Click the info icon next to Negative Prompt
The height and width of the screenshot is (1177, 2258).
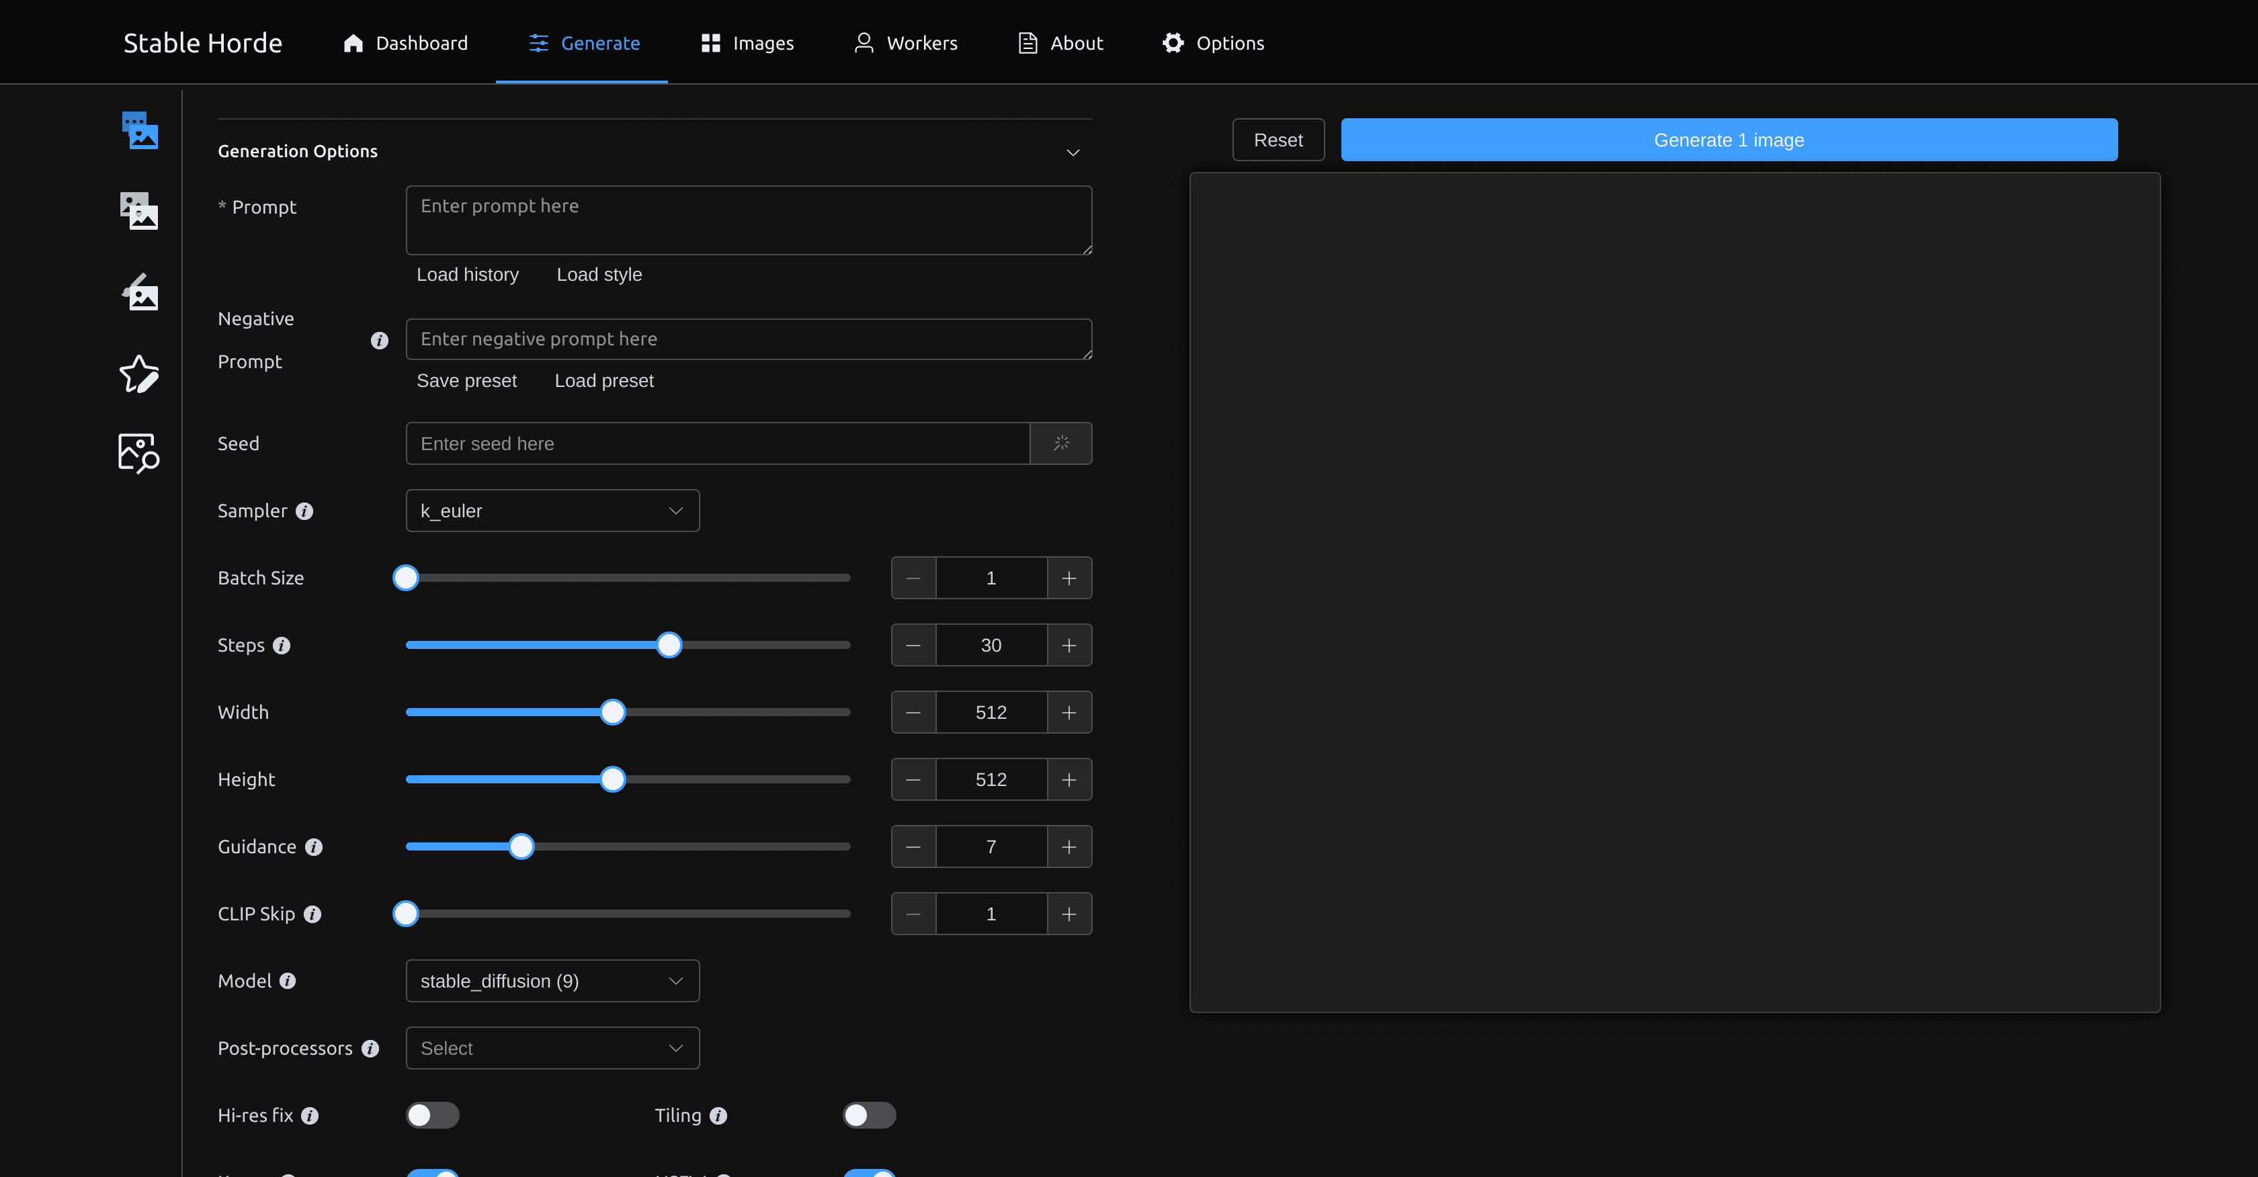click(378, 340)
